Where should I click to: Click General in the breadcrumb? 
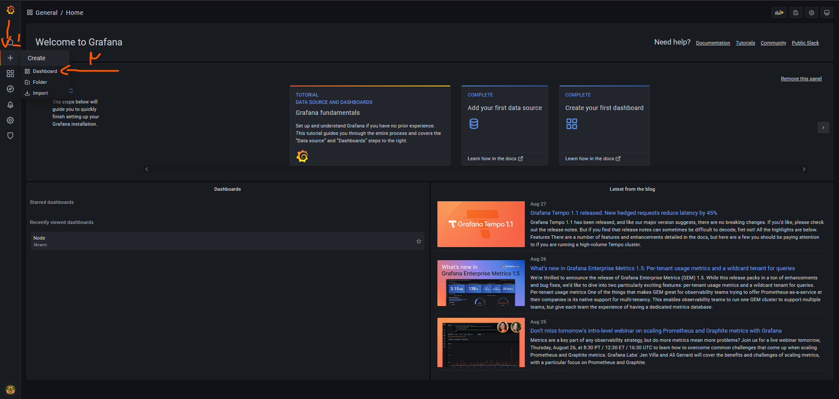[46, 13]
